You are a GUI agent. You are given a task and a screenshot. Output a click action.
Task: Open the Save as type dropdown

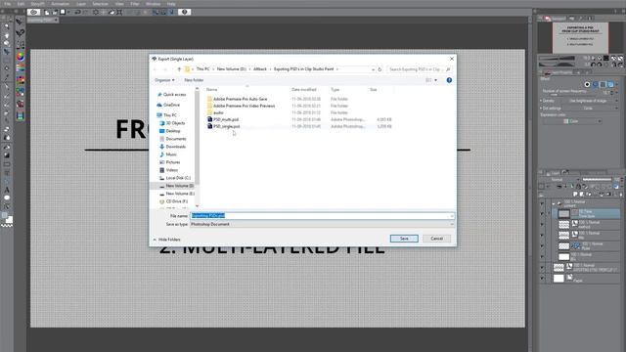pyautogui.click(x=322, y=224)
